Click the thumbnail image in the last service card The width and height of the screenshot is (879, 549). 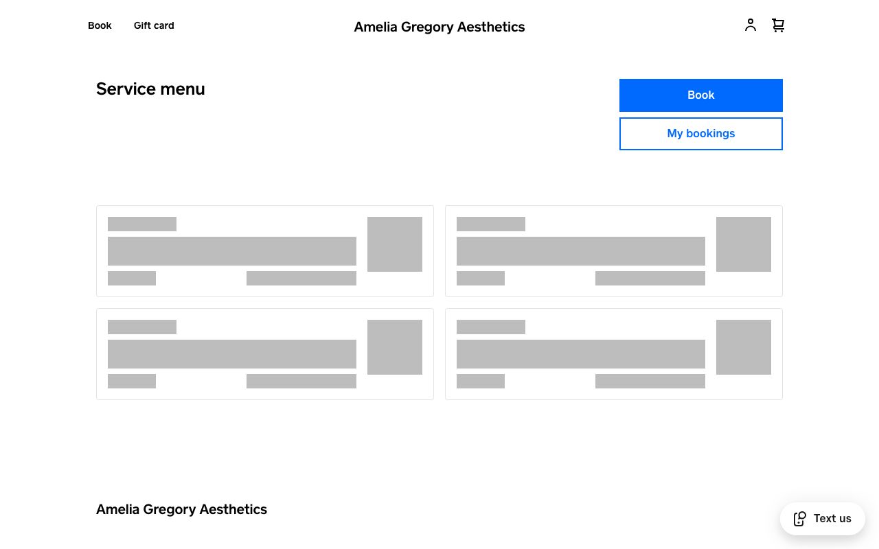coord(744,347)
